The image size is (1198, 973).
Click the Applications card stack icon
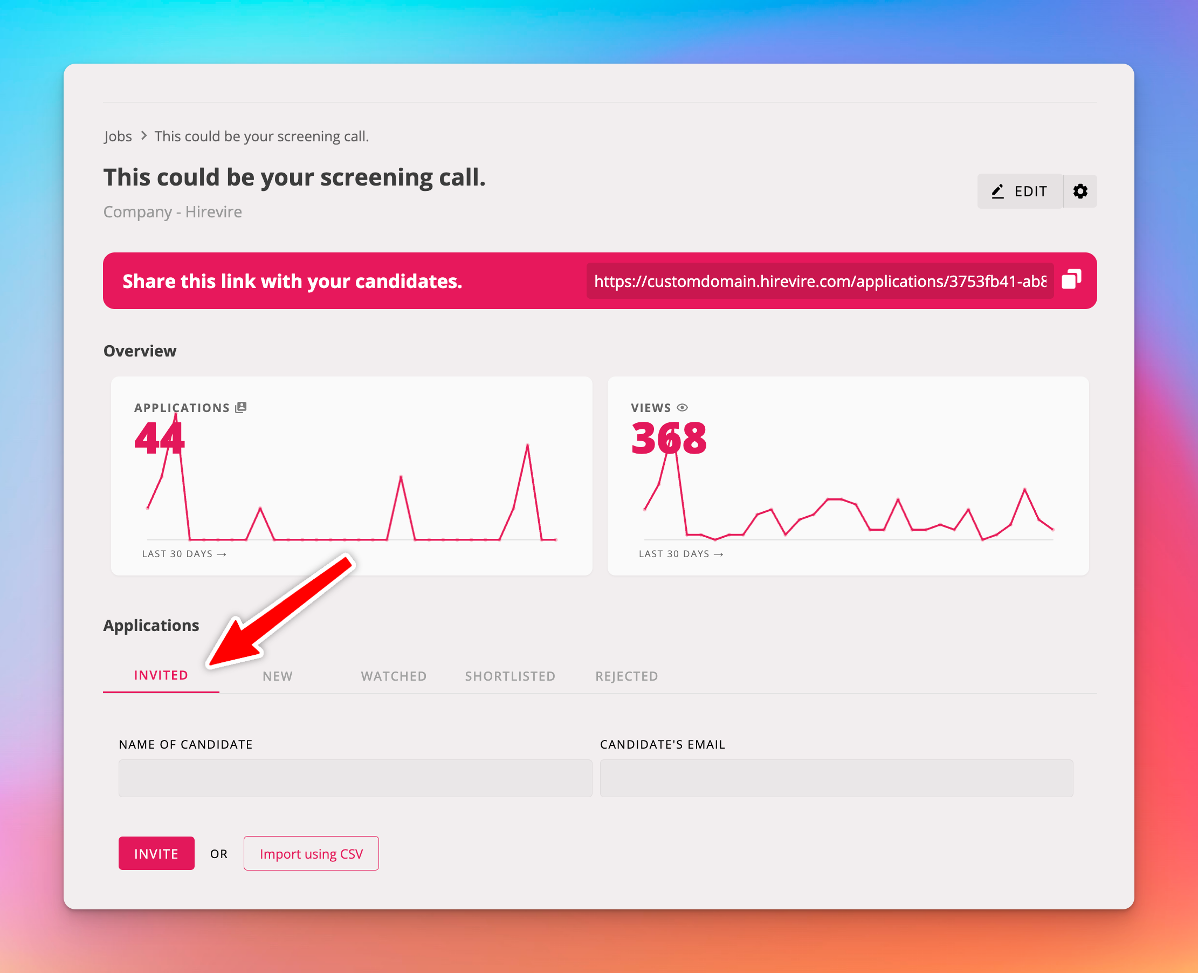point(241,407)
